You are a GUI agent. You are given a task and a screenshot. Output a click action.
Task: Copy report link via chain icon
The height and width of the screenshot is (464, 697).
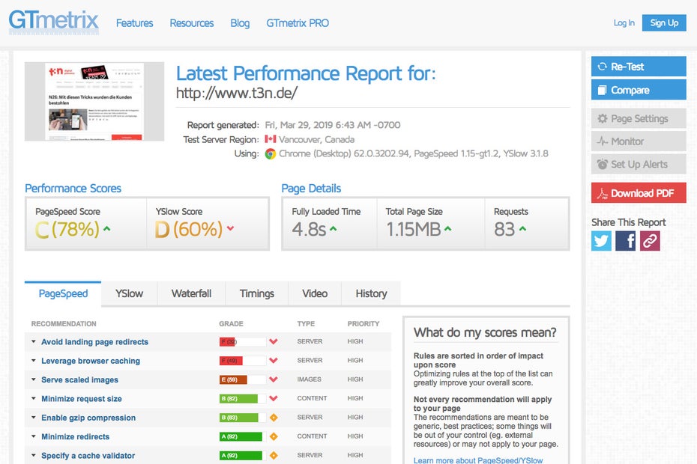pos(650,241)
